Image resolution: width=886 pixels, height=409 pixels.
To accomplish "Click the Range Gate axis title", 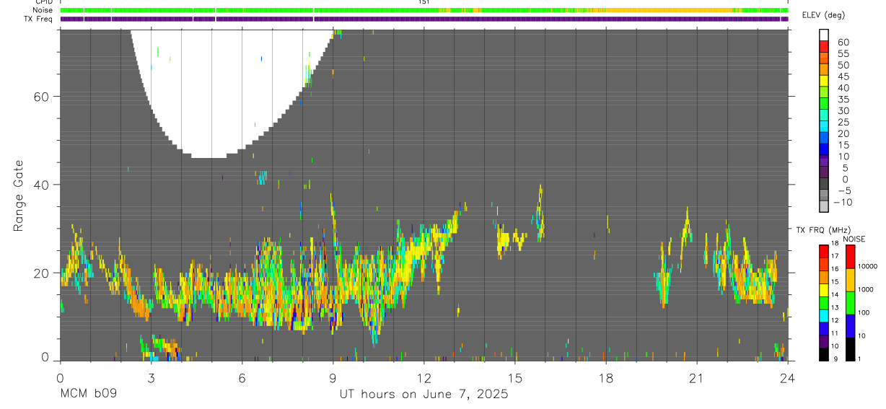I will (18, 195).
